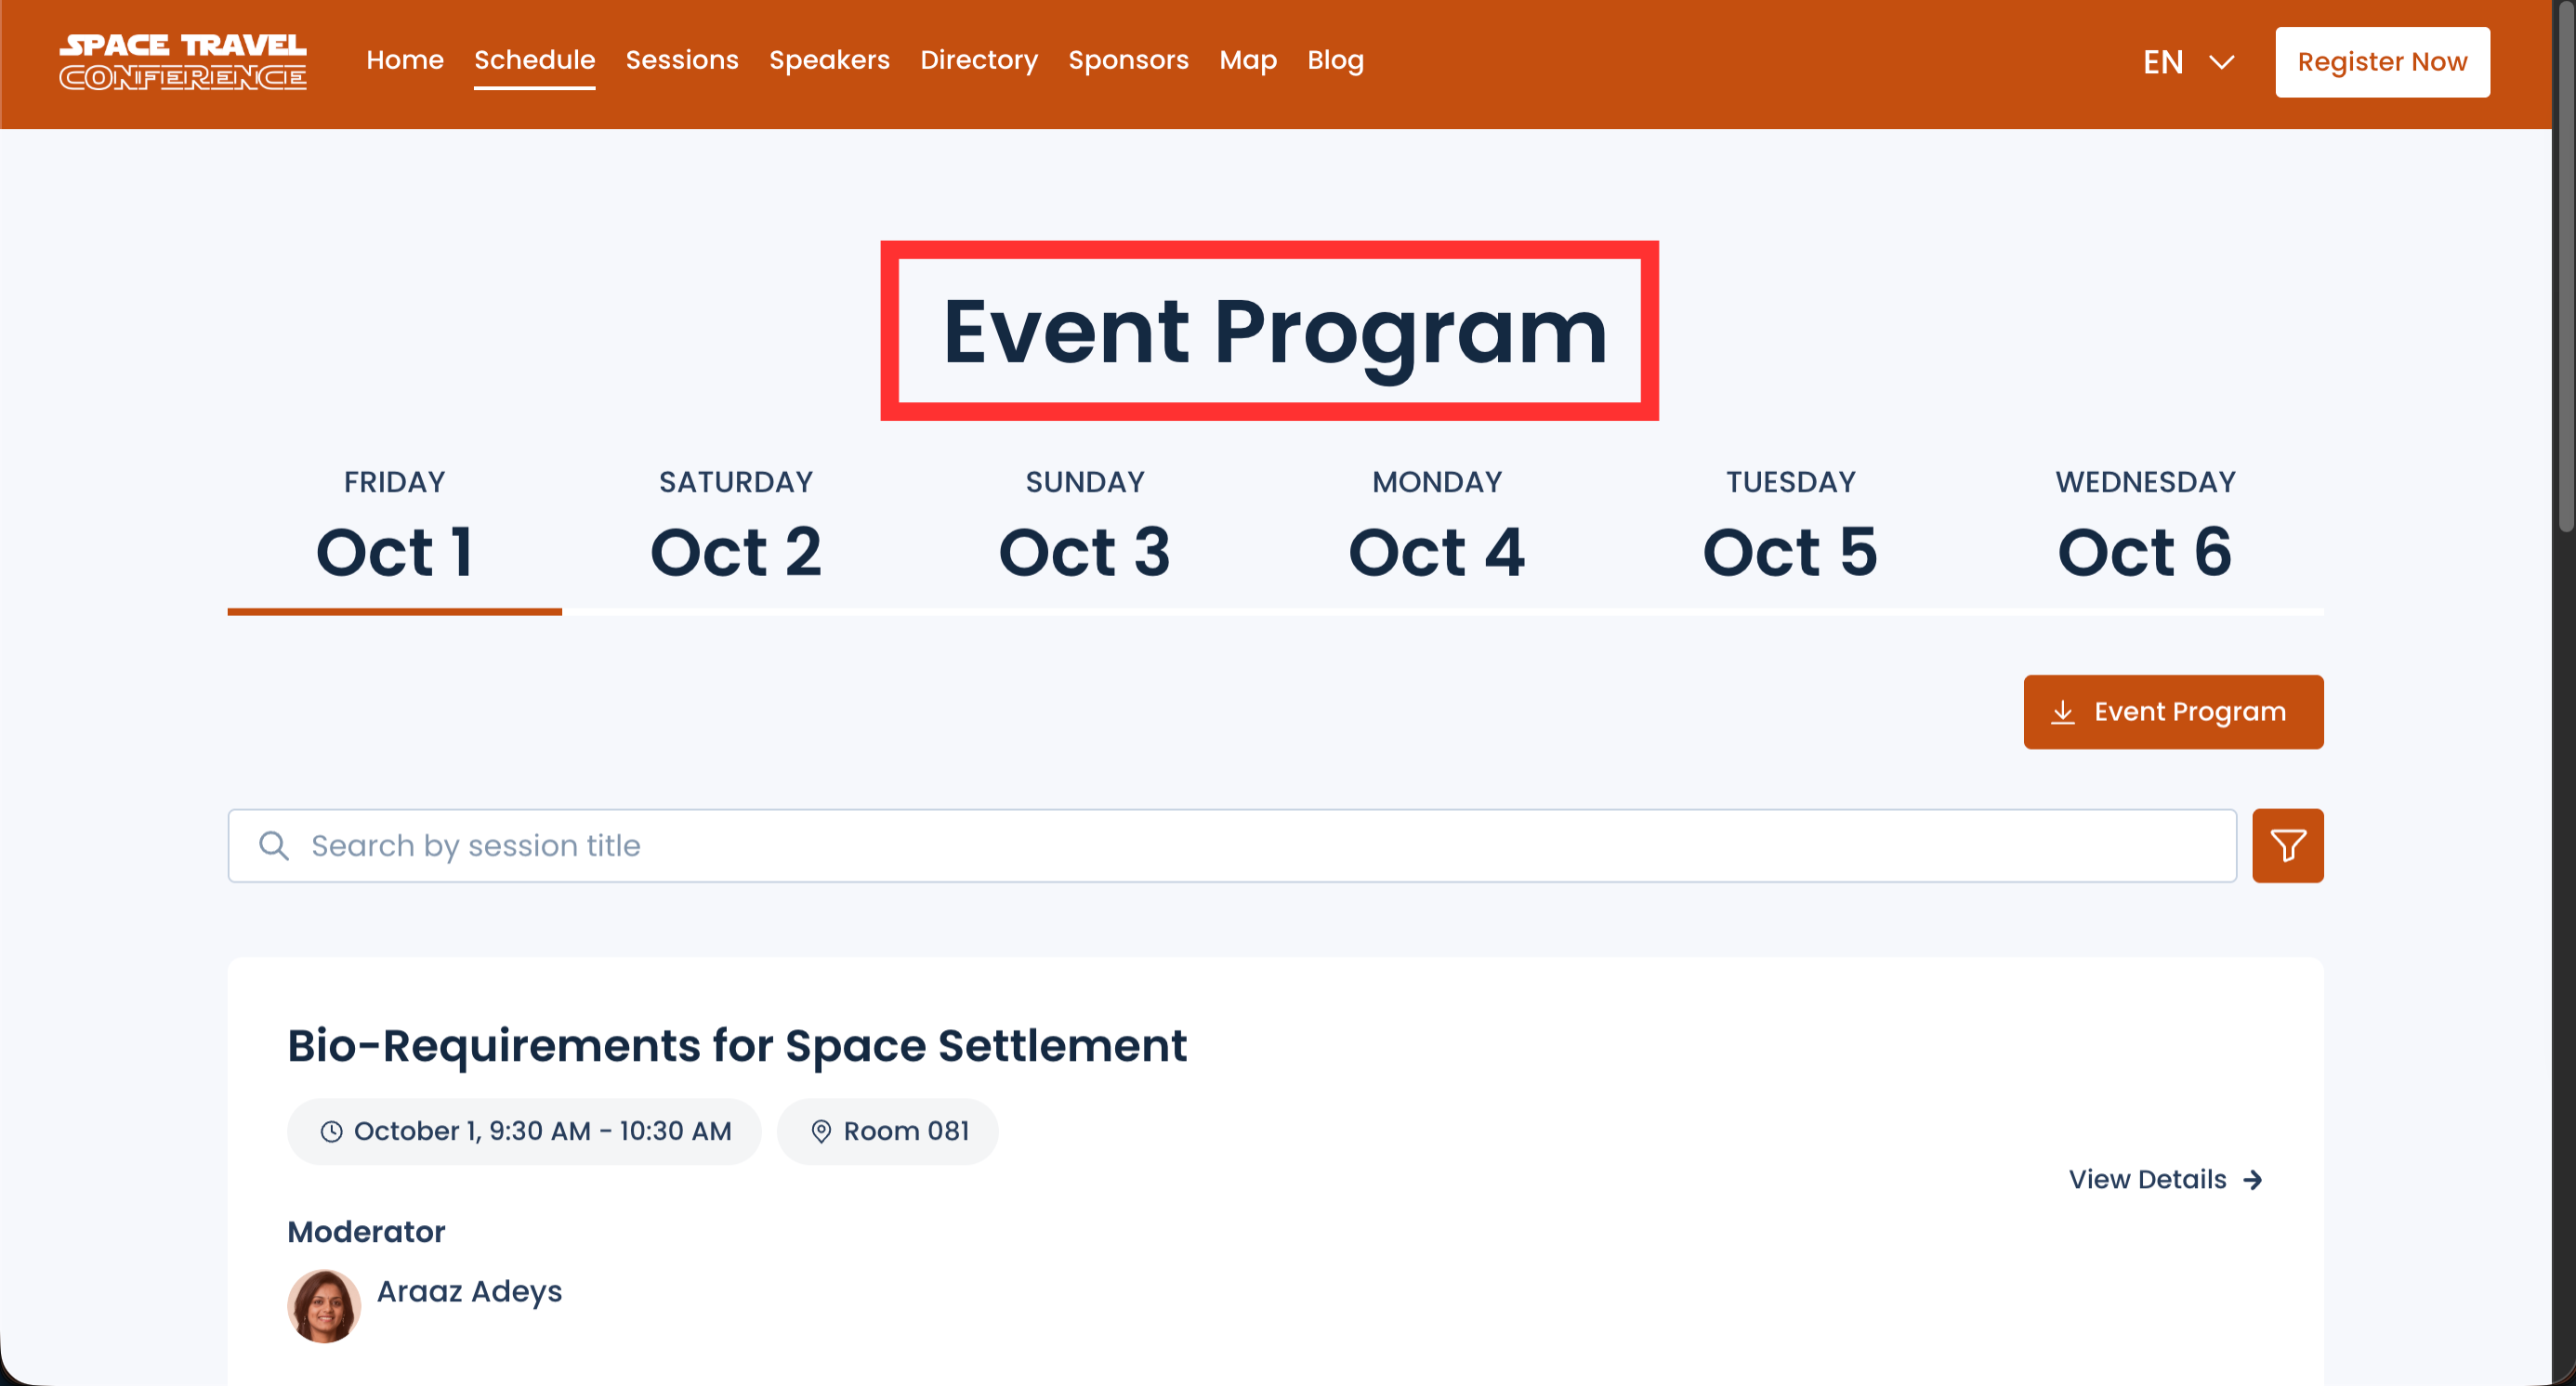This screenshot has width=2576, height=1386.
Task: Open Araaz Adeys moderator avatar
Action: 323,1305
